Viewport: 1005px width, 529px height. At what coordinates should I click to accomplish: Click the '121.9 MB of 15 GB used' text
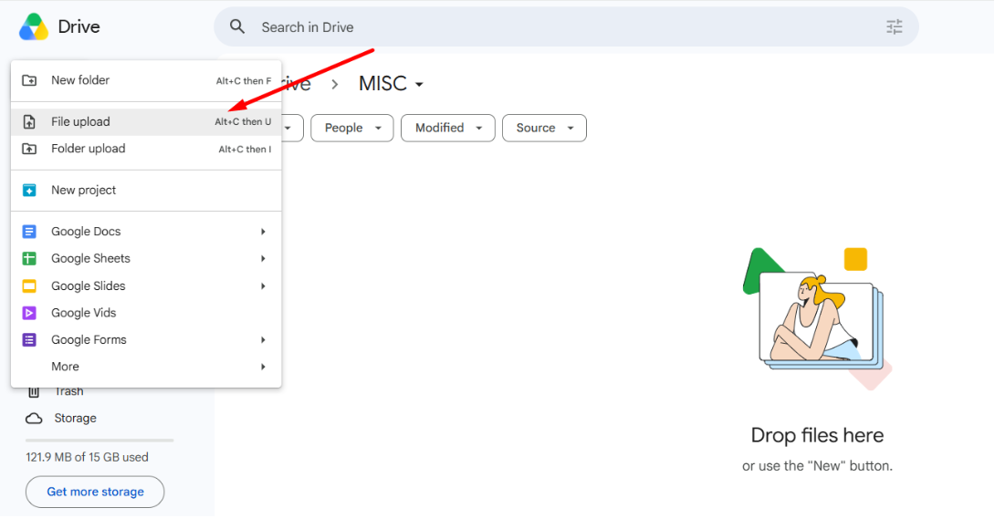(87, 457)
